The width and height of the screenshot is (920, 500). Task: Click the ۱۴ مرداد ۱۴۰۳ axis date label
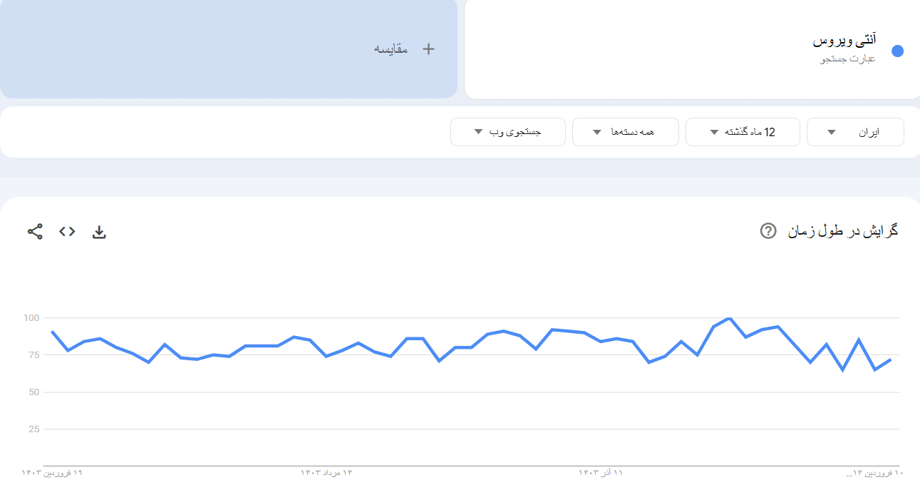click(326, 473)
